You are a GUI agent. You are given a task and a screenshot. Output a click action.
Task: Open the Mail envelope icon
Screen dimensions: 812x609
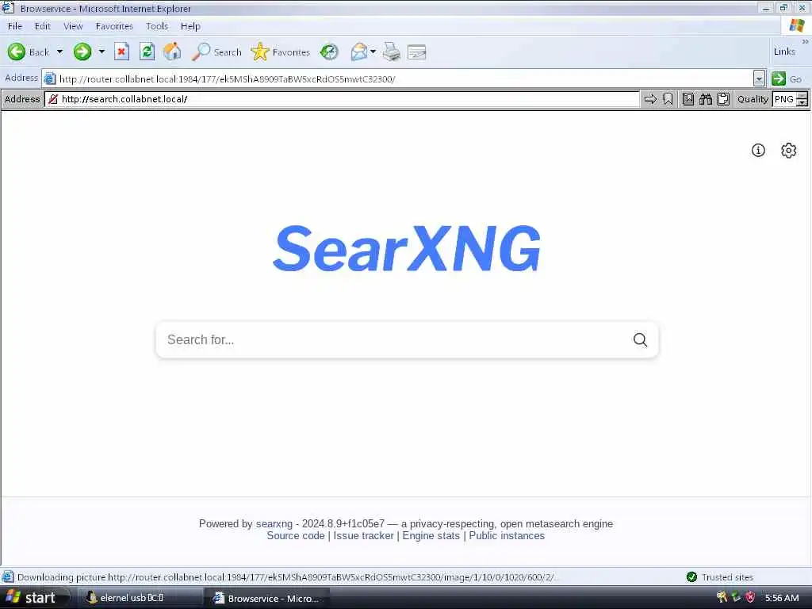tap(359, 52)
